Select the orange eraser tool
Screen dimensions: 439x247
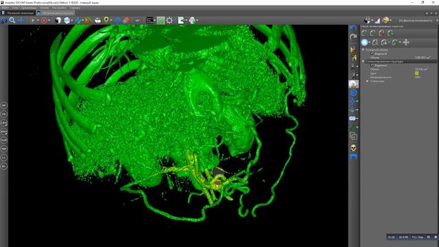tap(126, 20)
